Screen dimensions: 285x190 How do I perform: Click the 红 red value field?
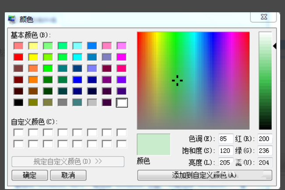(x=265, y=139)
